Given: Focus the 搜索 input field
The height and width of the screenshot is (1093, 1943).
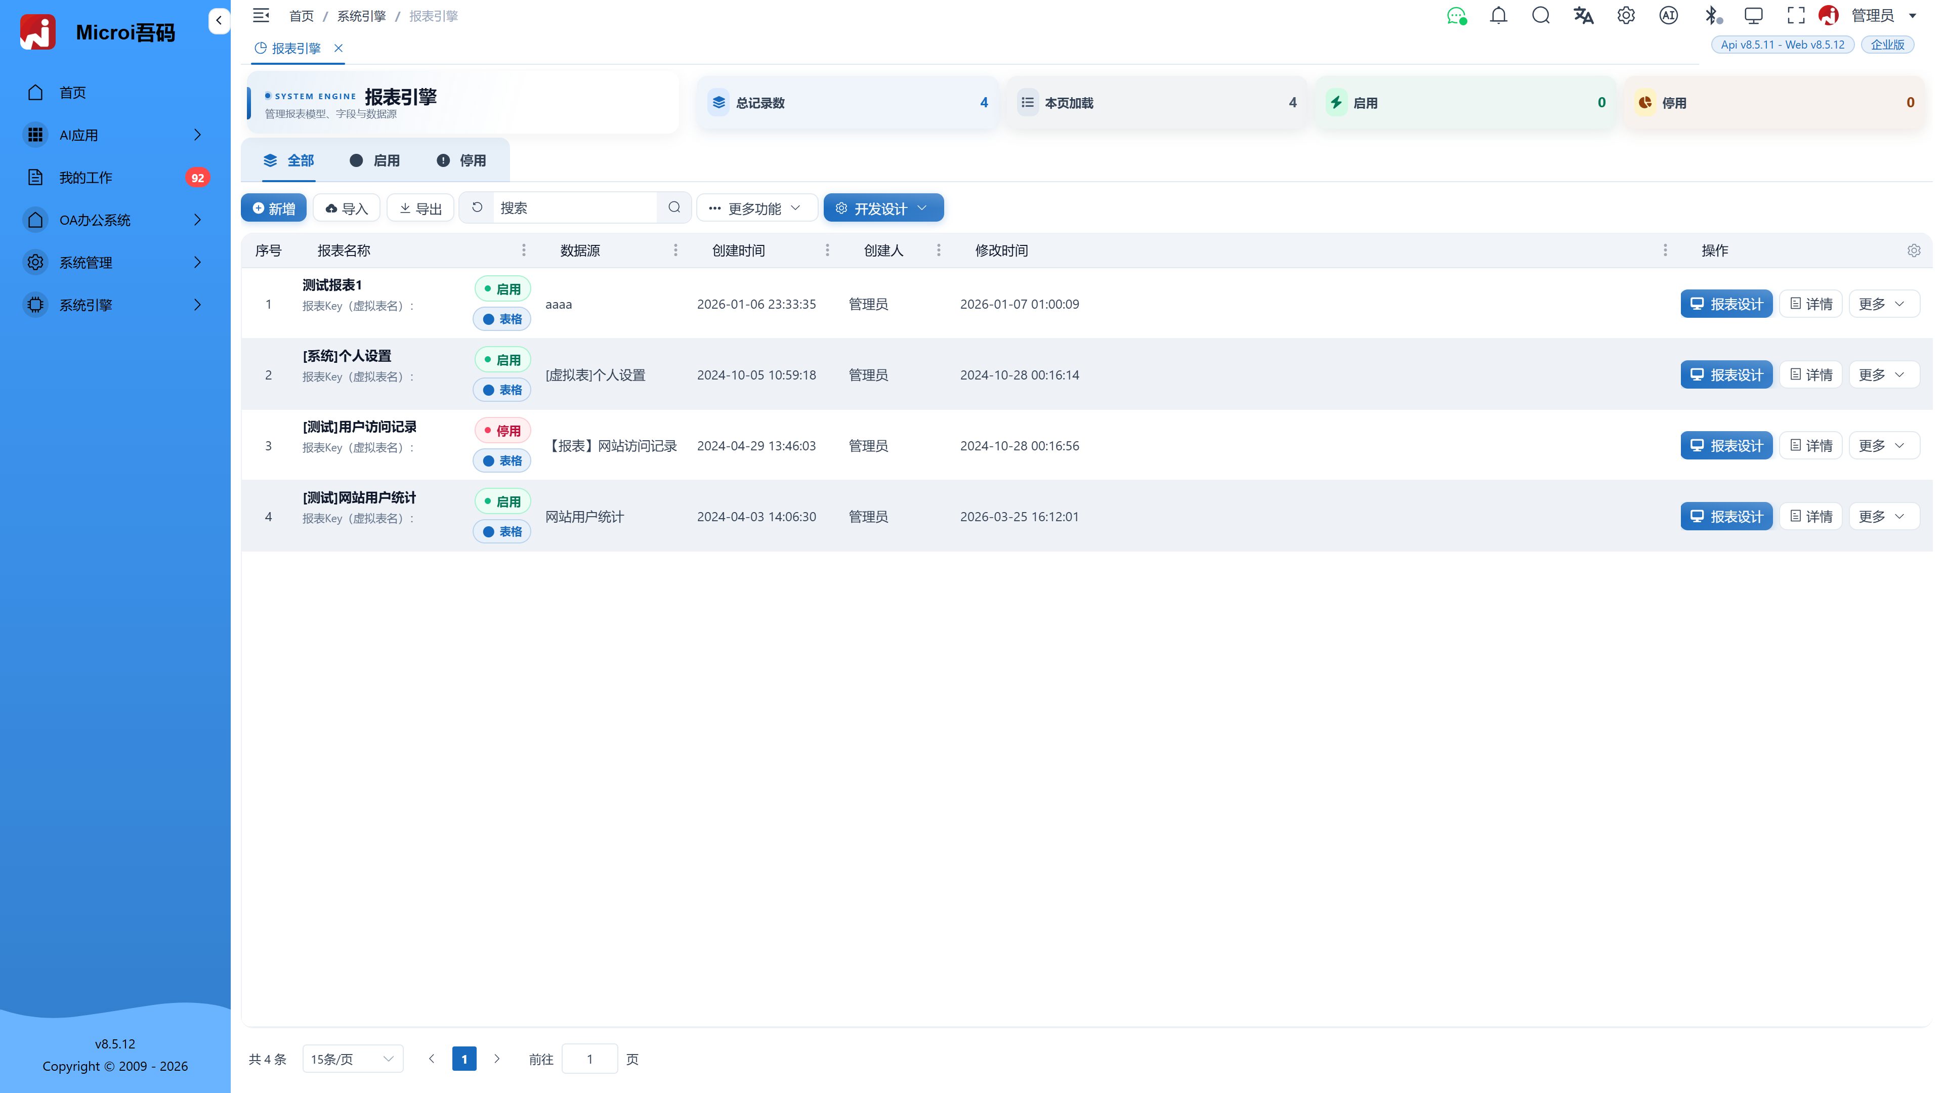Looking at the screenshot, I should click(x=575, y=207).
